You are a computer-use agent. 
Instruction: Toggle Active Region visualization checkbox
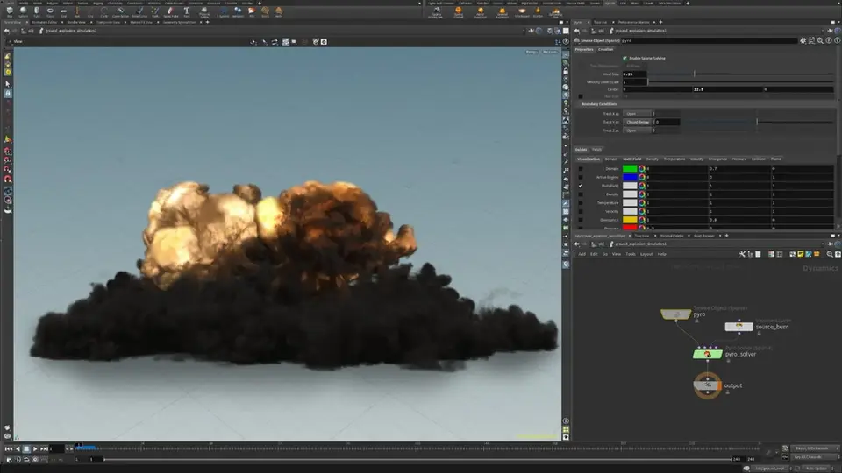click(581, 177)
